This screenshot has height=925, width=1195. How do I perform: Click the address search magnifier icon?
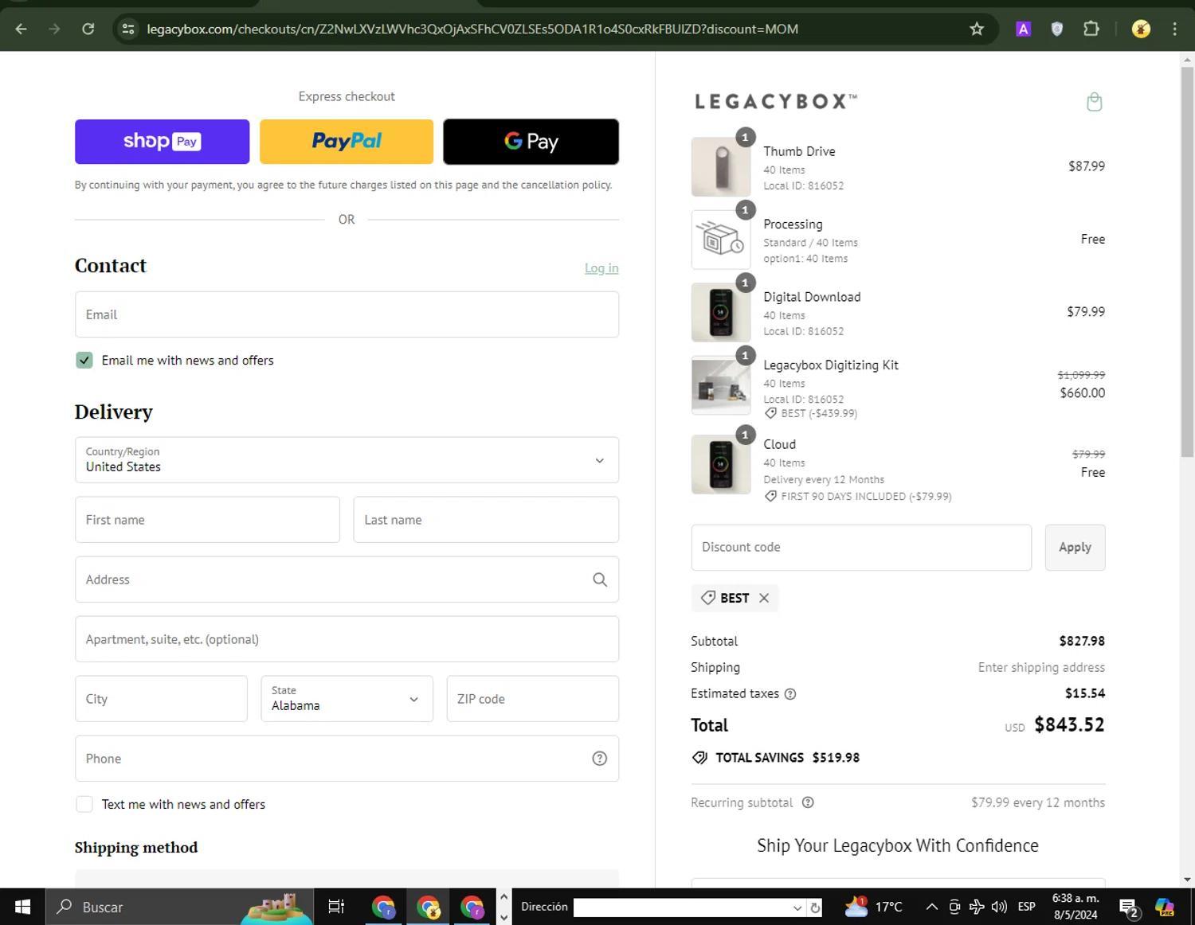tap(600, 580)
